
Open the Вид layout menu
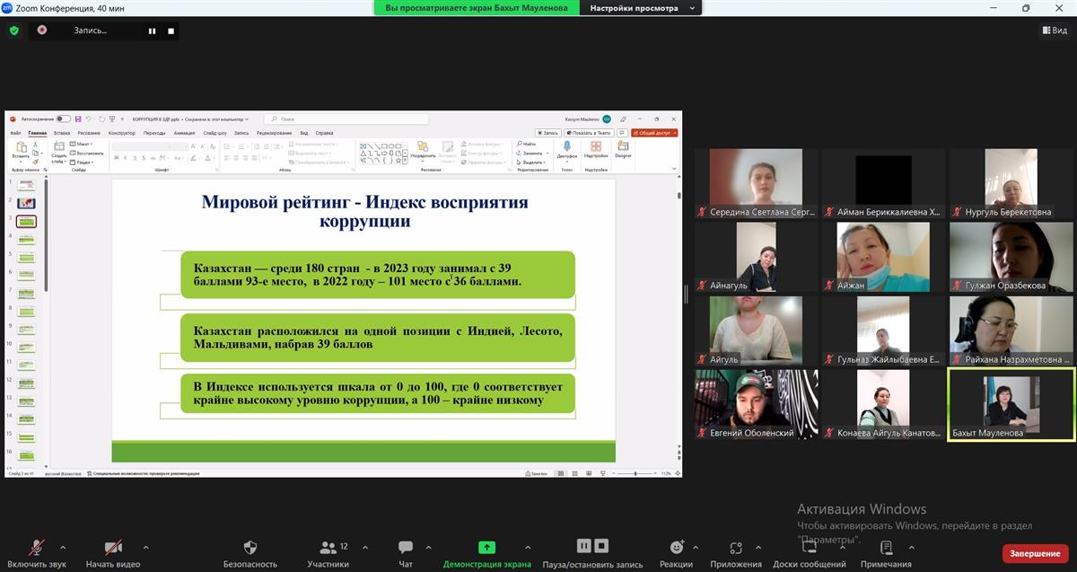click(x=1055, y=31)
